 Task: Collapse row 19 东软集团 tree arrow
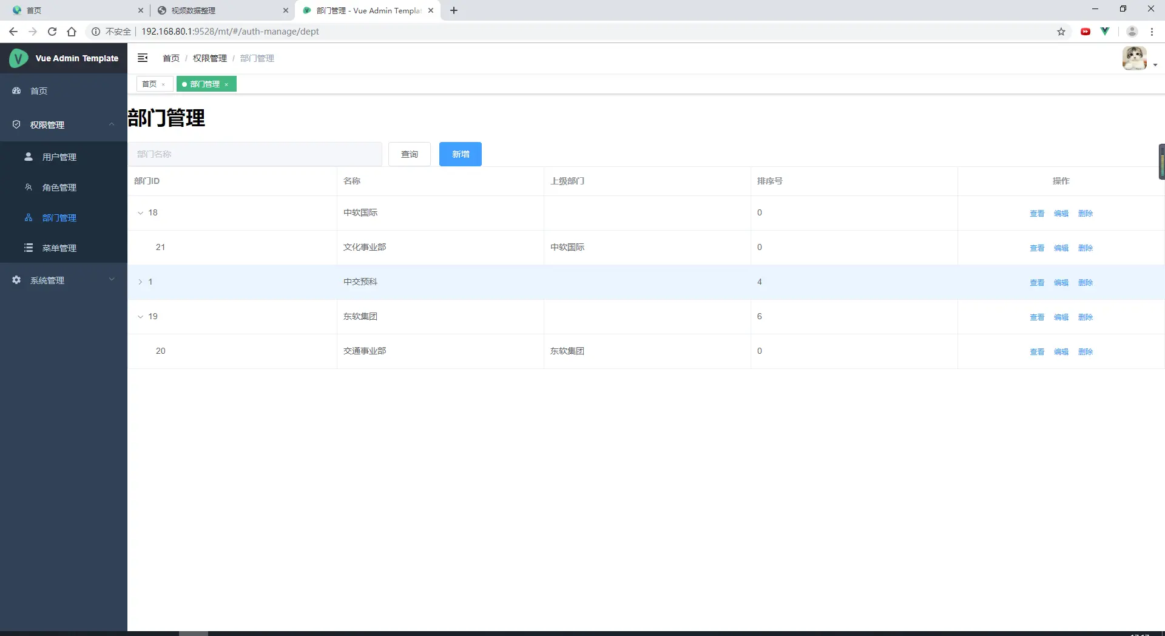(x=140, y=317)
